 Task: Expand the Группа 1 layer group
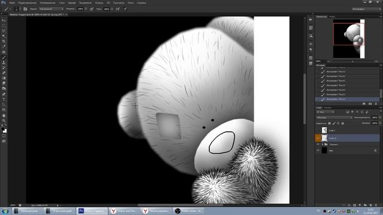click(x=323, y=145)
